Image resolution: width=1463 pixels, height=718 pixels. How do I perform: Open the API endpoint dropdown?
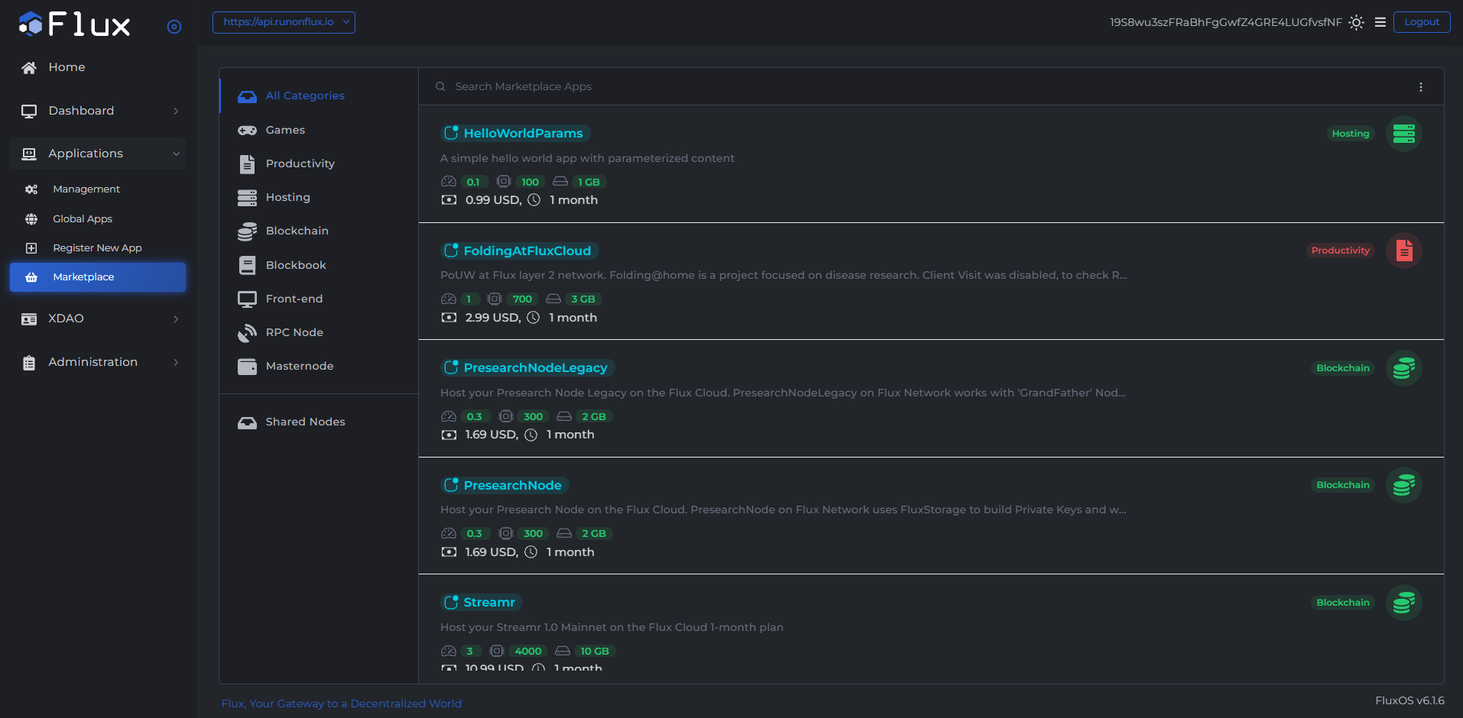(x=284, y=22)
